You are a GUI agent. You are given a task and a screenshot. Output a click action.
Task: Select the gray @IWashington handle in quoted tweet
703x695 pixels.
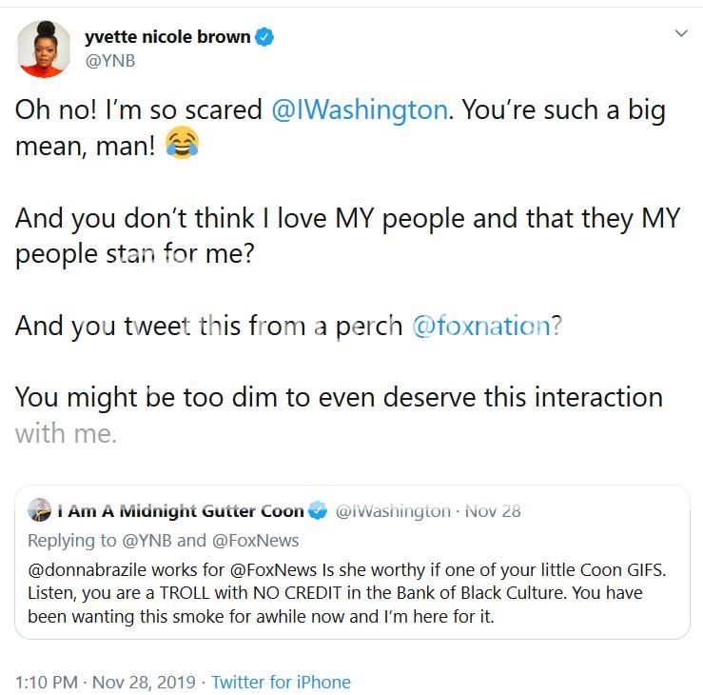(393, 511)
